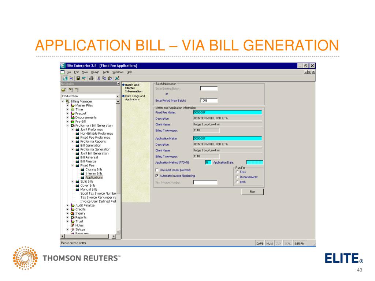Screen dimensions: 375x281
Task: Click the Paste clipboard toolbar icon
Action: 110,78
